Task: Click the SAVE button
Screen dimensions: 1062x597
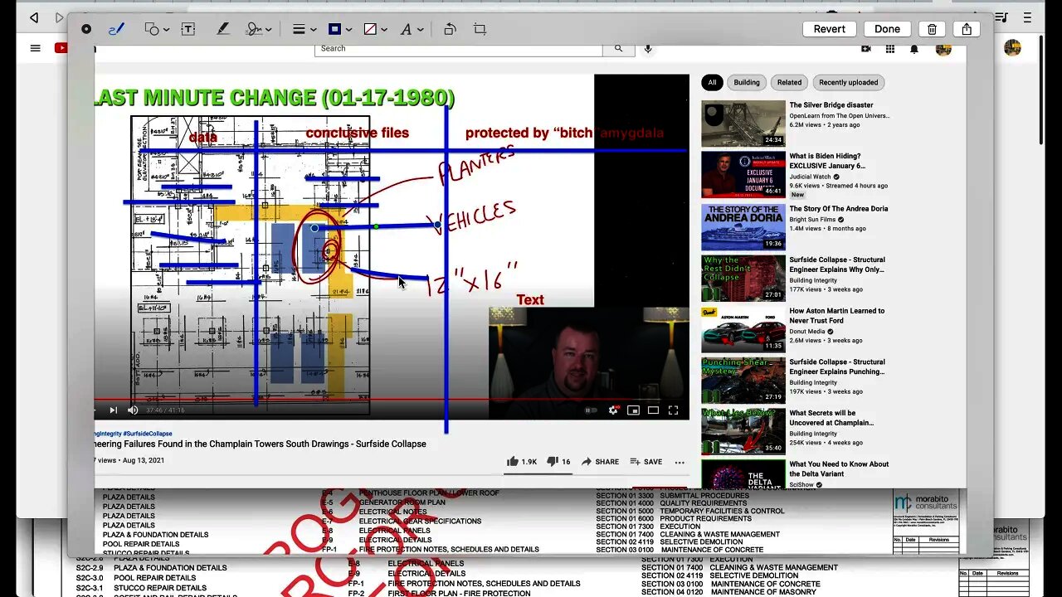Action: (x=645, y=462)
